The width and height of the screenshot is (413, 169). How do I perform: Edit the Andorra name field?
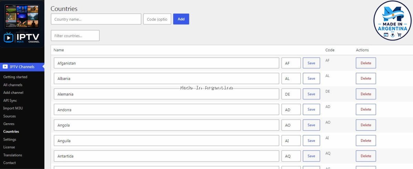pos(166,110)
